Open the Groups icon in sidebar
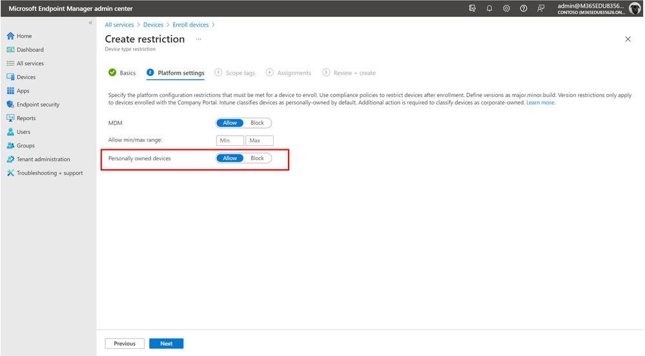The width and height of the screenshot is (645, 356). tap(11, 145)
